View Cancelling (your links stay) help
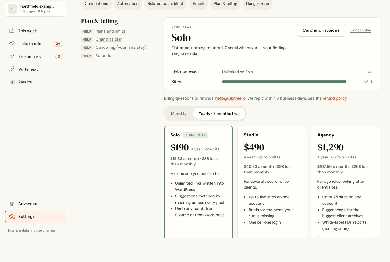The height and width of the screenshot is (262, 390). point(121,48)
